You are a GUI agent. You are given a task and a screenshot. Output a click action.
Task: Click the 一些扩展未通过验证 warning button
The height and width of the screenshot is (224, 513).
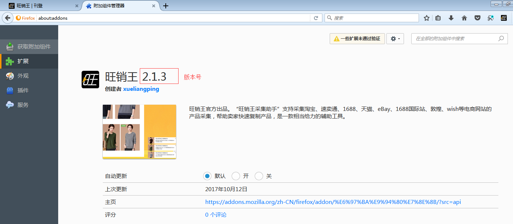[357, 39]
